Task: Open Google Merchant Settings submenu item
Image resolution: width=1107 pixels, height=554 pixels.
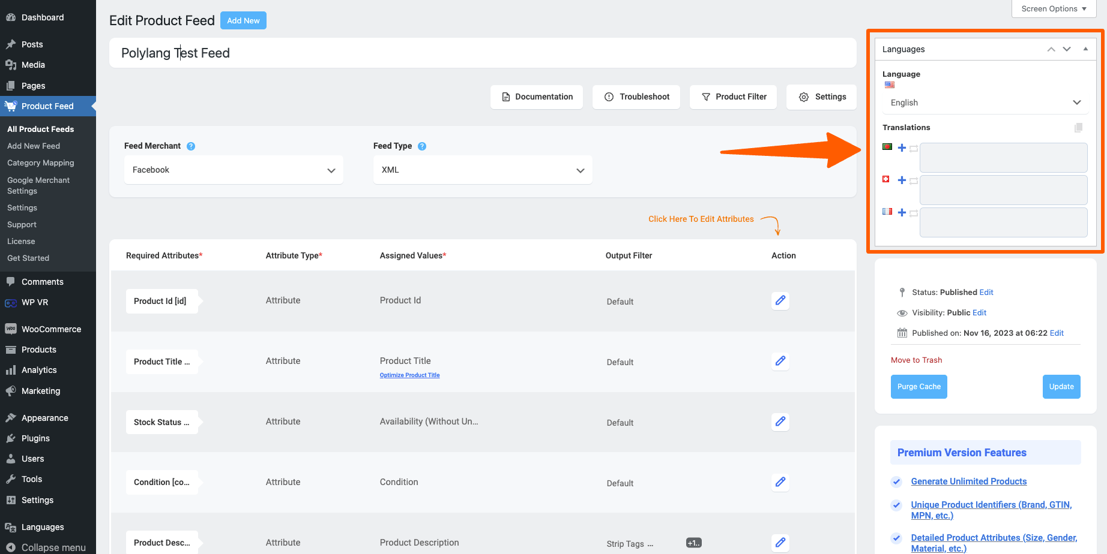Action: click(38, 185)
